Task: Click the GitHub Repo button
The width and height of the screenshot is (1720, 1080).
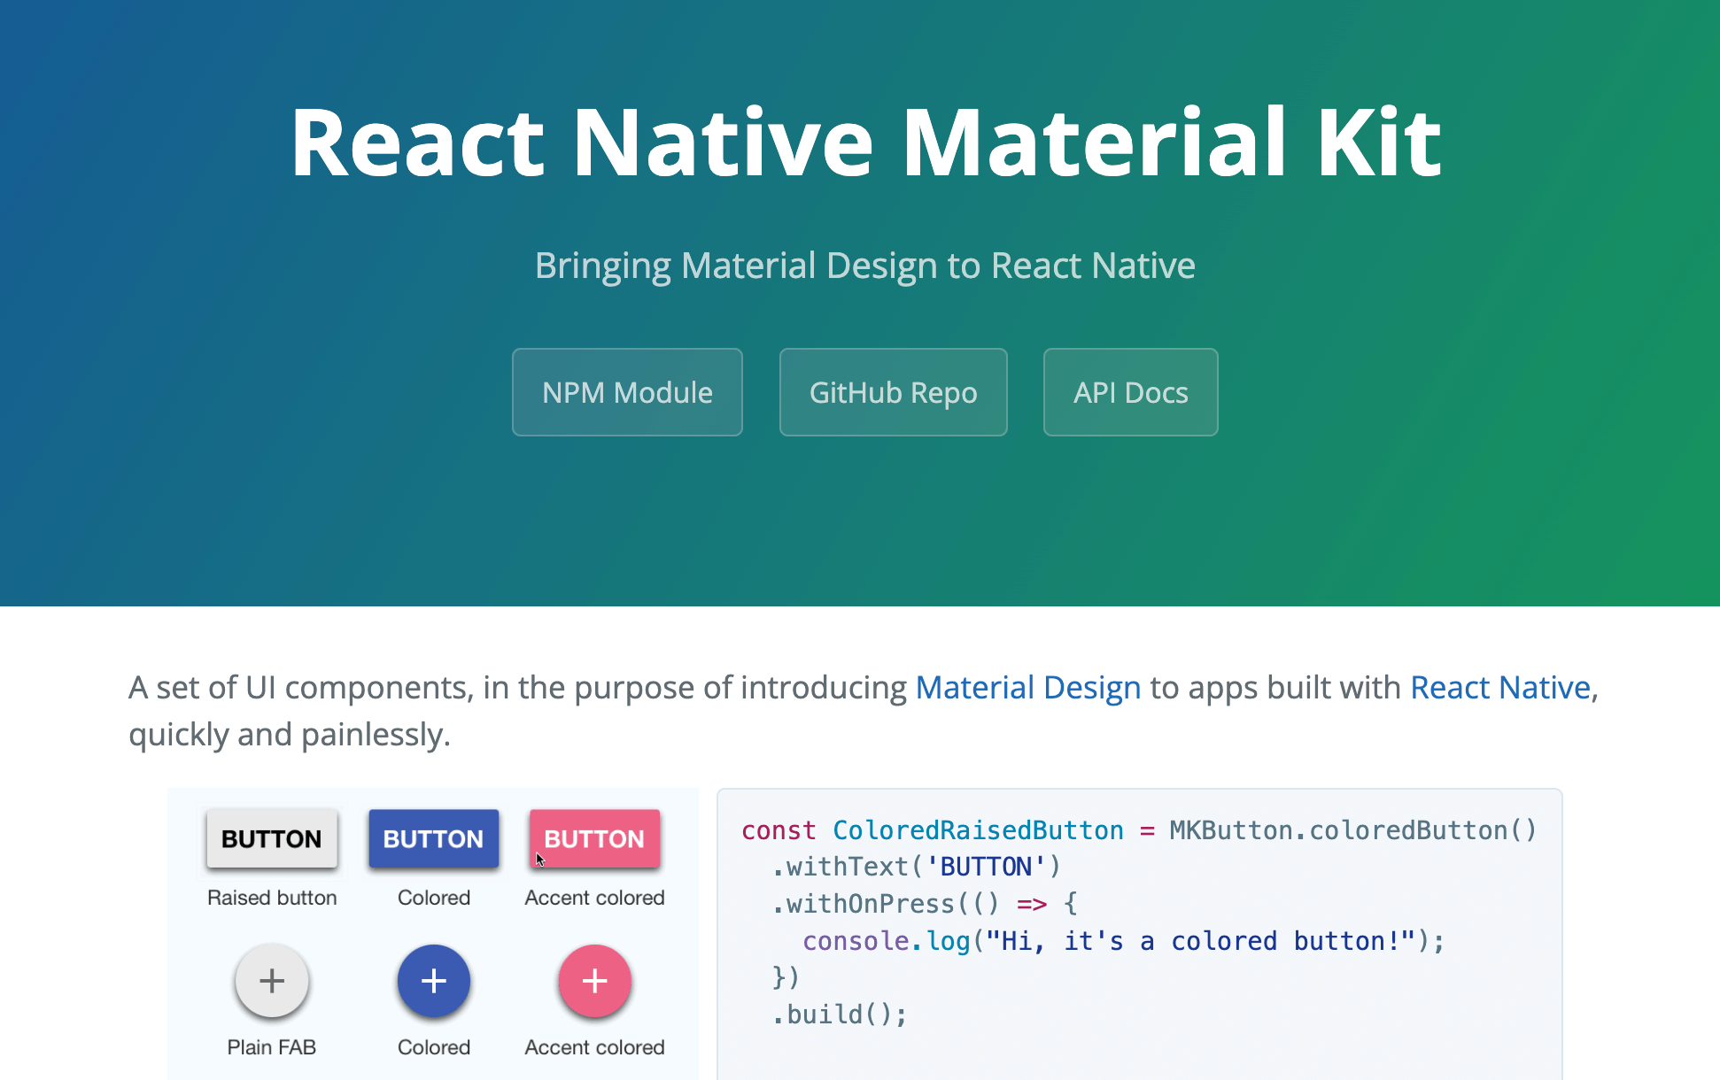Action: (x=893, y=392)
